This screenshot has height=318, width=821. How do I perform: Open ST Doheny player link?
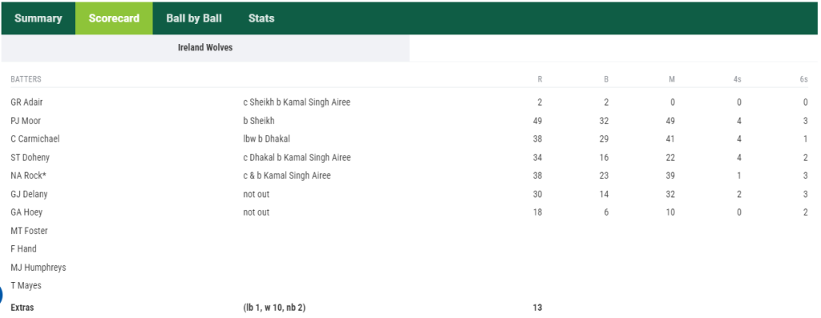[x=30, y=158]
